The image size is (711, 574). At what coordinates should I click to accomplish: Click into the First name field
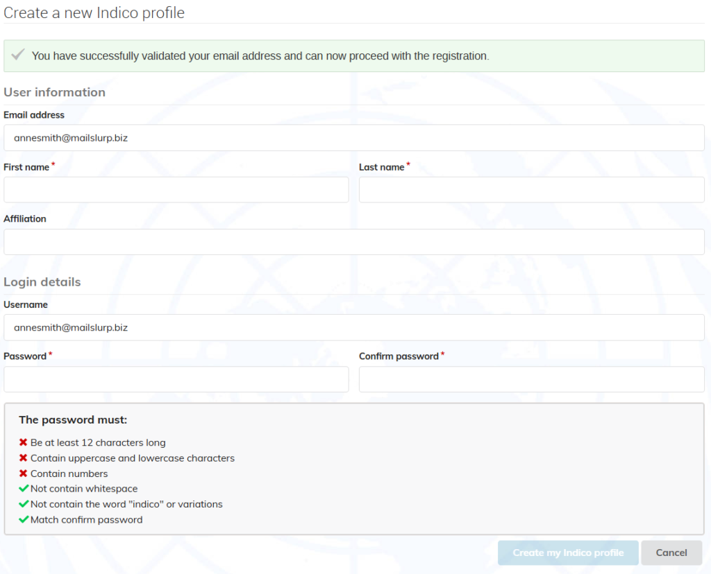176,190
